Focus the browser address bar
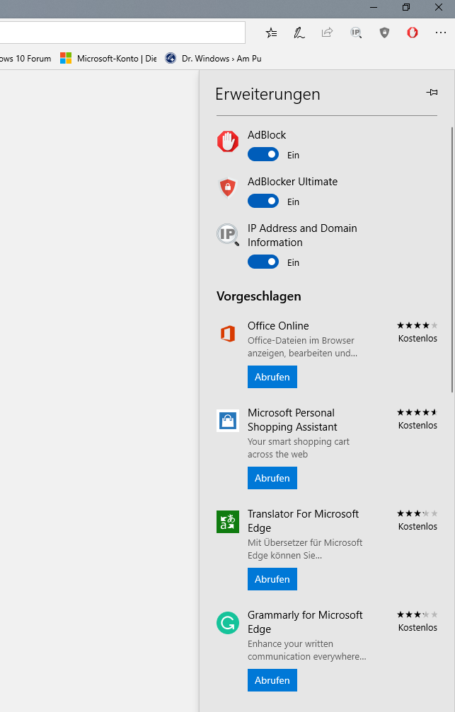This screenshot has height=712, width=455. (122, 33)
